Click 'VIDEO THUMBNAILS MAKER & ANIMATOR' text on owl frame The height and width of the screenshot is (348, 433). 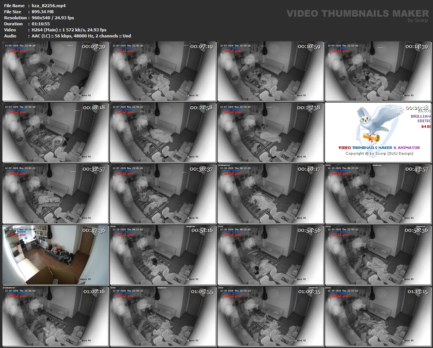coord(379,148)
